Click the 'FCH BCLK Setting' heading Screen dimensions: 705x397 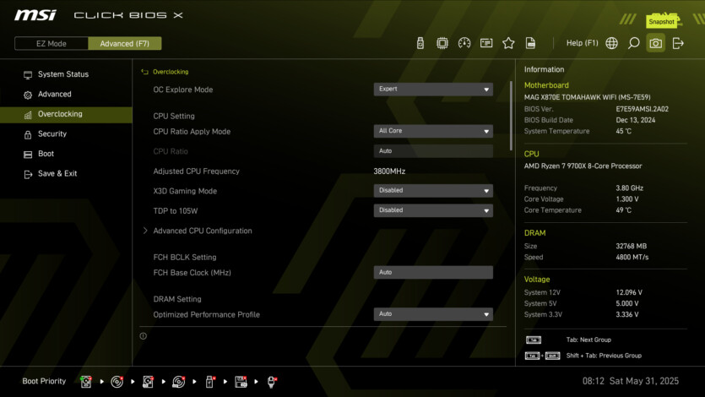[185, 257]
